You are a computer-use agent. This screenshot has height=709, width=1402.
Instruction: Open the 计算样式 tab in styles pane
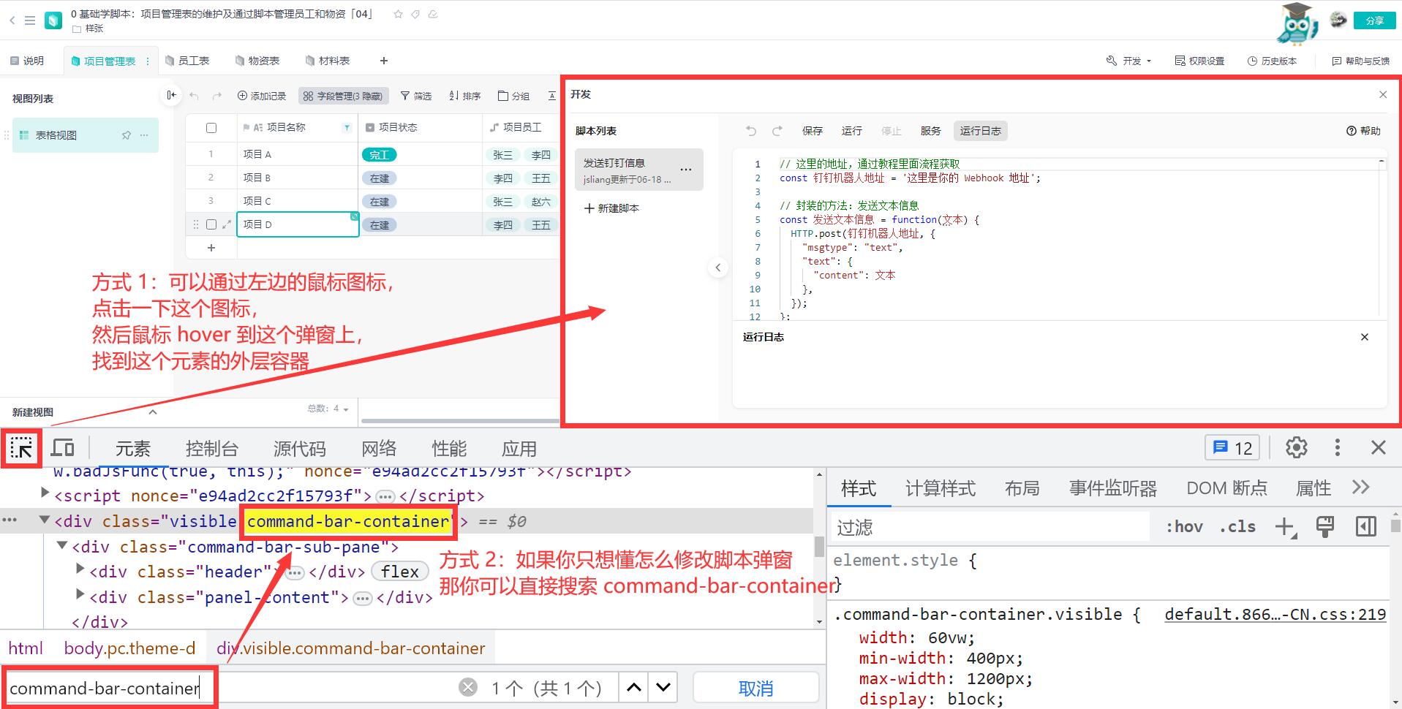coord(941,488)
